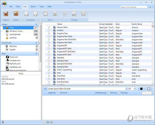The width and height of the screenshot is (155, 125).
Task: Click the sidebar scroll down arrow
Action: pyautogui.click(x=40, y=70)
